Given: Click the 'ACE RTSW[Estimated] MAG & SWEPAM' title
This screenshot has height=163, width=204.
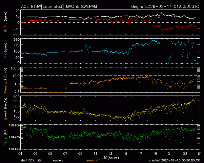Looking at the screenshot, I should [59, 7].
